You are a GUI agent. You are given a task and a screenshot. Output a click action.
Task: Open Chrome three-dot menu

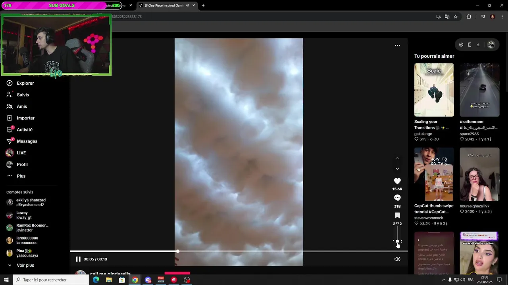502,17
